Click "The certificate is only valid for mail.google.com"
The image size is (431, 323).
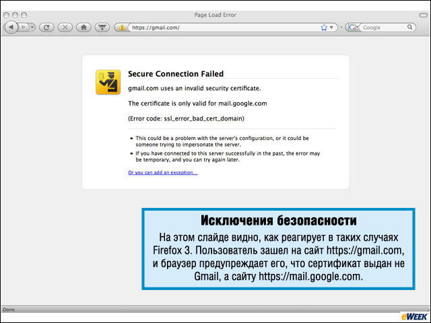[x=197, y=104]
